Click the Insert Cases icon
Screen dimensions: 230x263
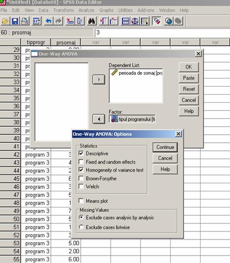pos(104,21)
